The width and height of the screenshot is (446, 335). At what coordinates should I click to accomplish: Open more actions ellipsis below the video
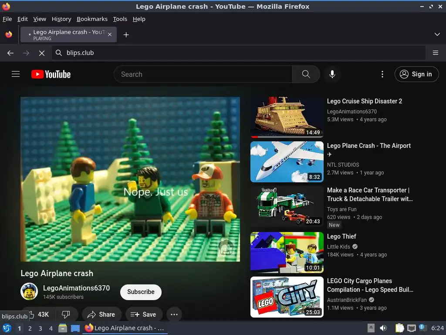coord(174,314)
